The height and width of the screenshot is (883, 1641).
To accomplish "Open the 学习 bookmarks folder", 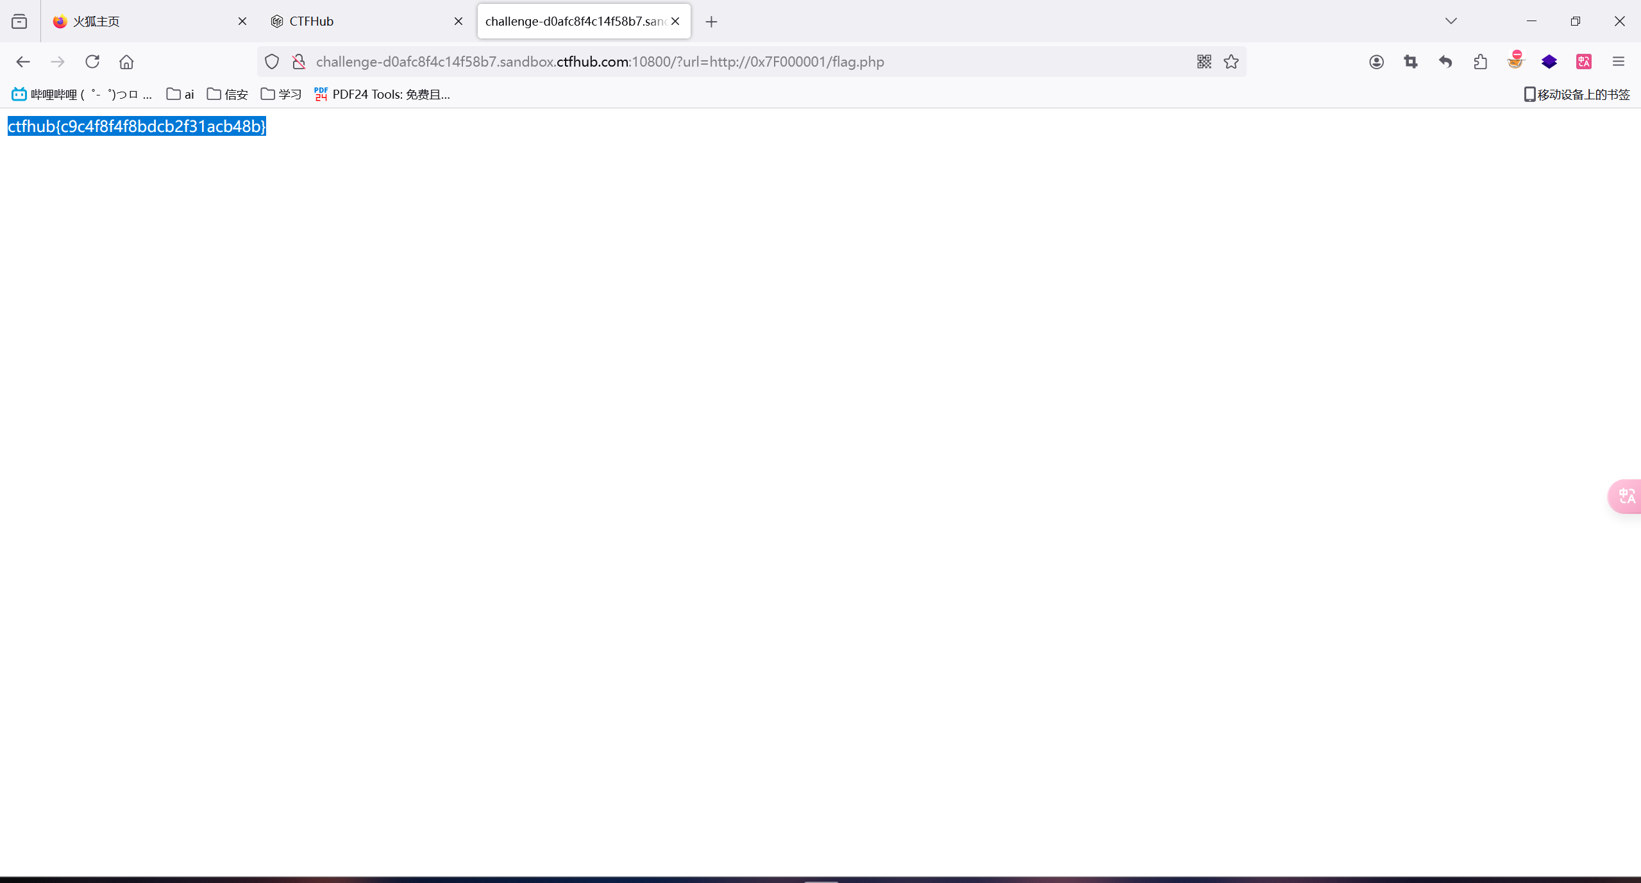I will (x=281, y=94).
